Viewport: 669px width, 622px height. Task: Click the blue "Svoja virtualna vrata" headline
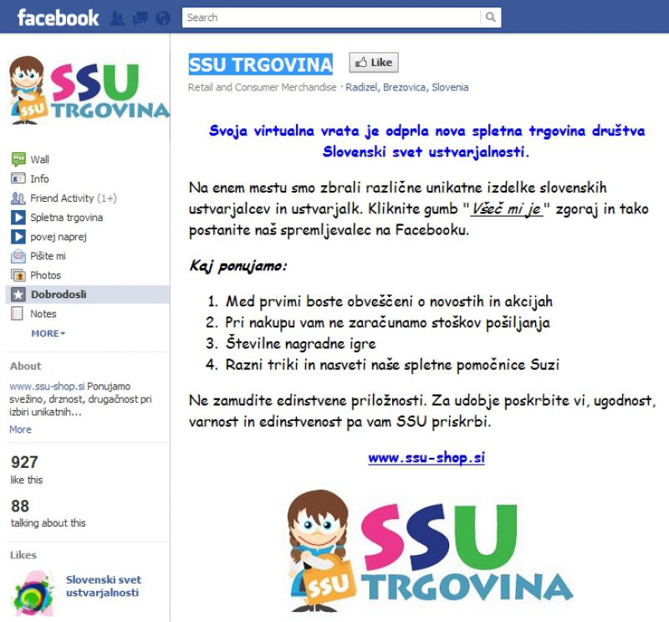click(x=426, y=141)
